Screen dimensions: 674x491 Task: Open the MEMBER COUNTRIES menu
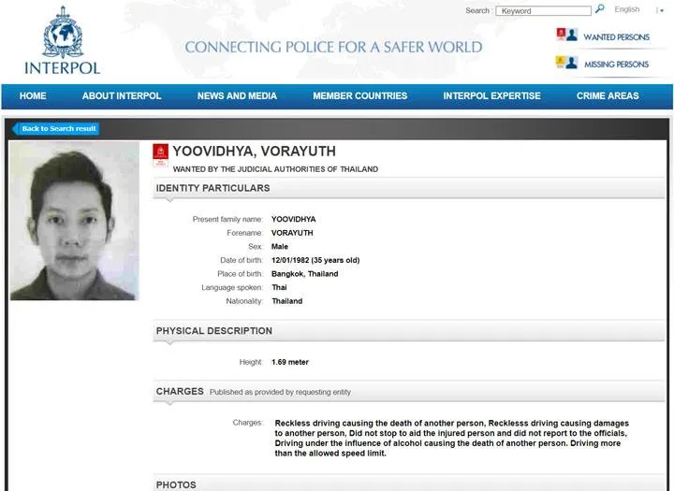click(x=359, y=96)
